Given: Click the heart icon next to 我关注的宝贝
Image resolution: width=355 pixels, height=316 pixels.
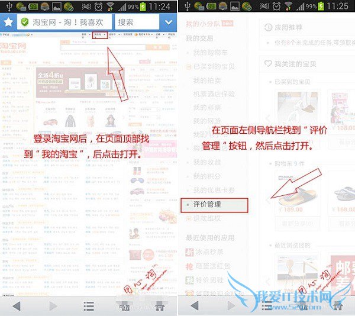Looking at the screenshot, I should tap(268, 63).
